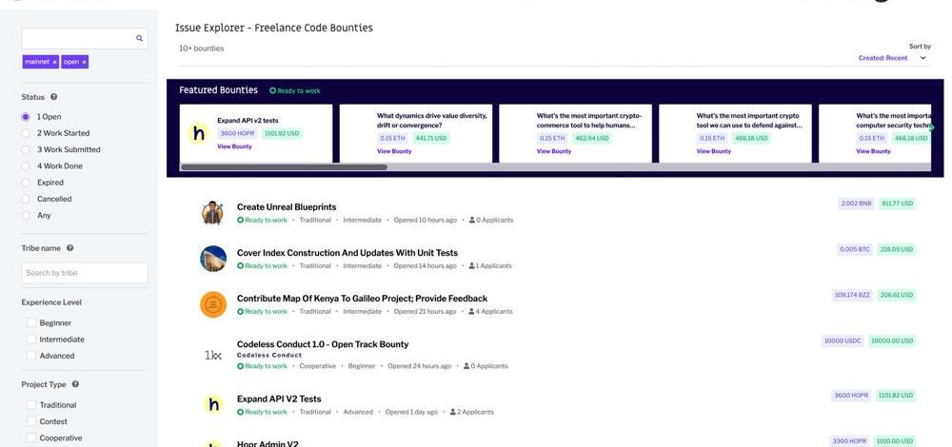This screenshot has height=447, width=952.
Task: Enable the Beginner experience level checkbox
Action: (31, 322)
